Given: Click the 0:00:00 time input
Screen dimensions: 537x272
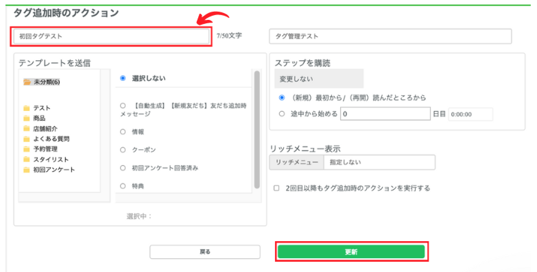Looking at the screenshot, I should [x=470, y=114].
